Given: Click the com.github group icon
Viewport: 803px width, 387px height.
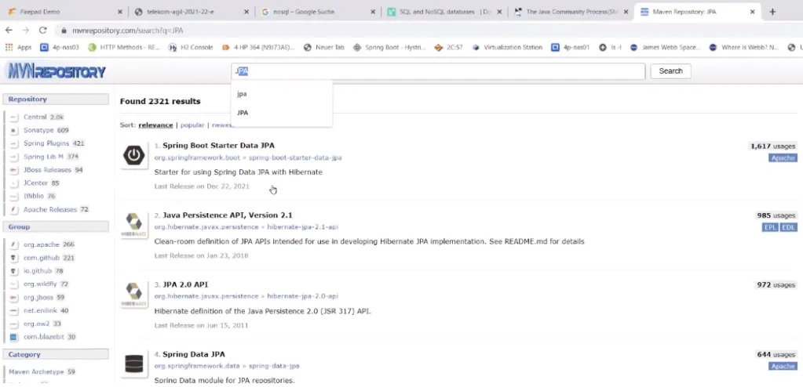Looking at the screenshot, I should tap(14, 258).
